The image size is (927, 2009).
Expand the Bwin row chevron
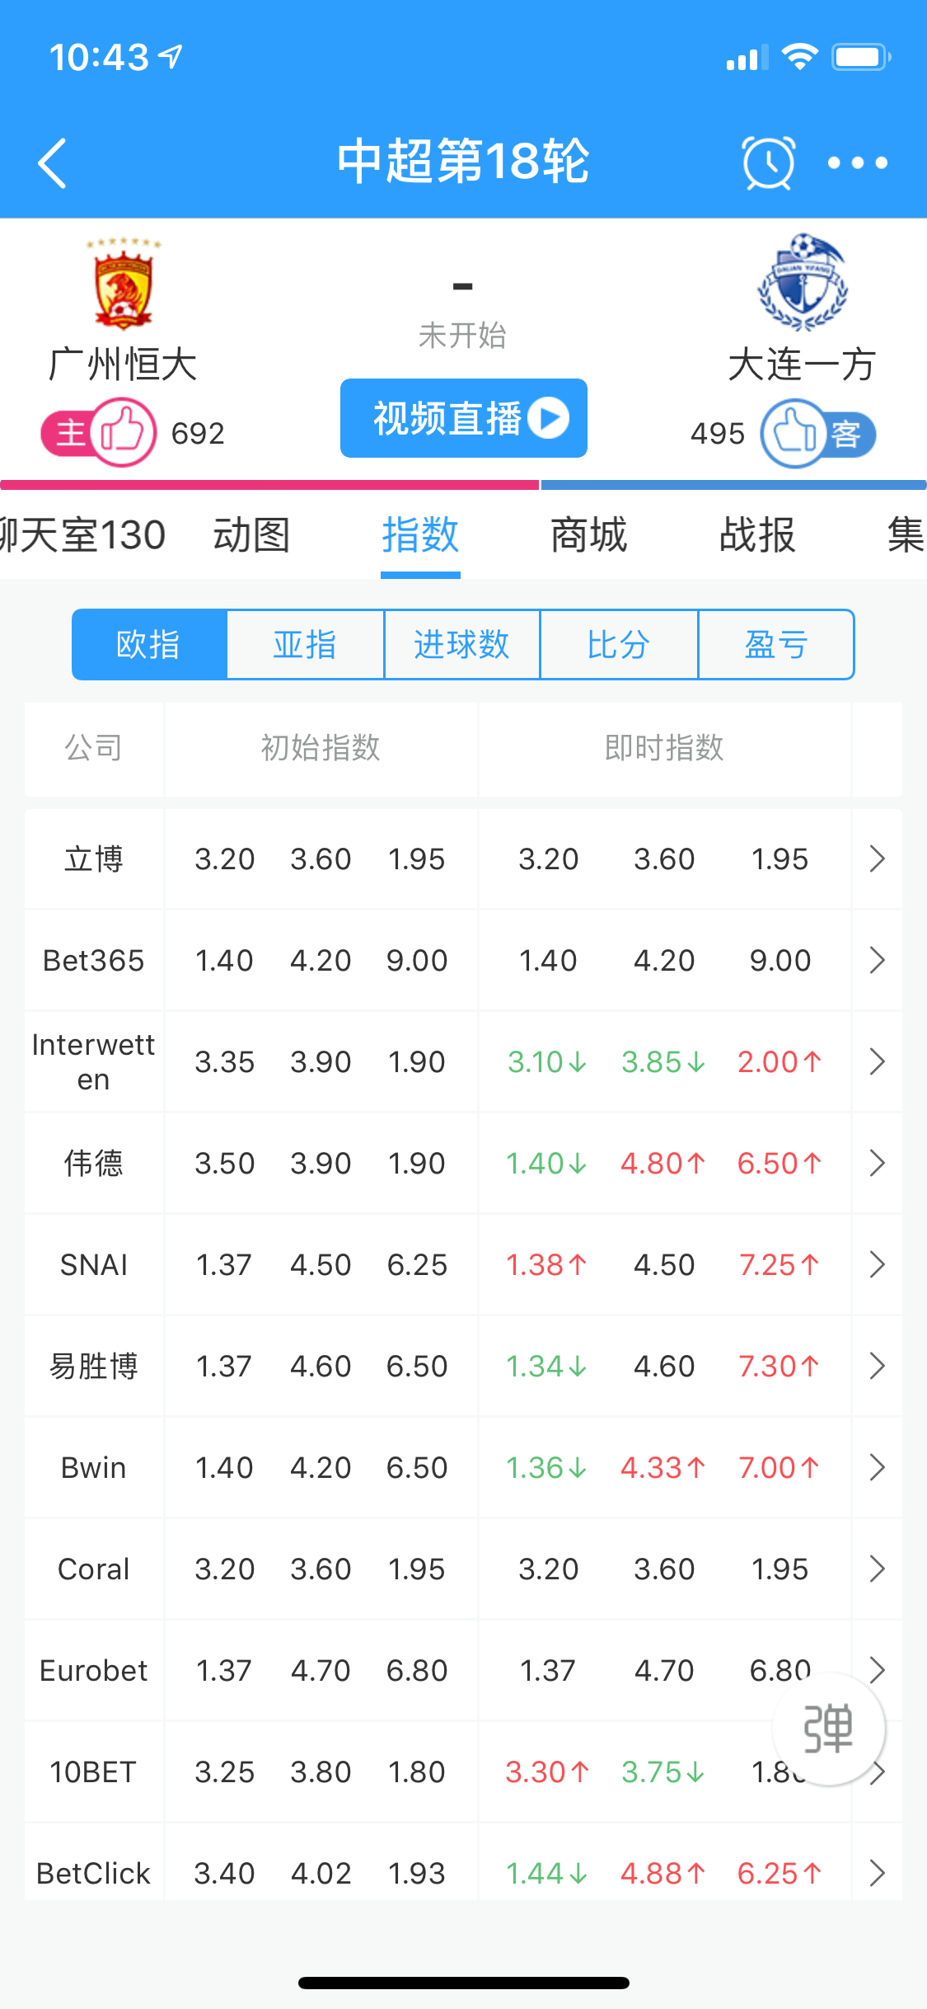877,1467
